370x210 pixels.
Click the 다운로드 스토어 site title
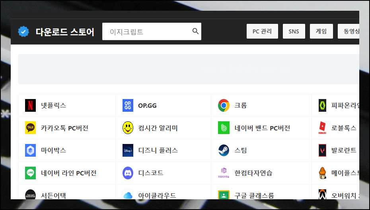65,31
